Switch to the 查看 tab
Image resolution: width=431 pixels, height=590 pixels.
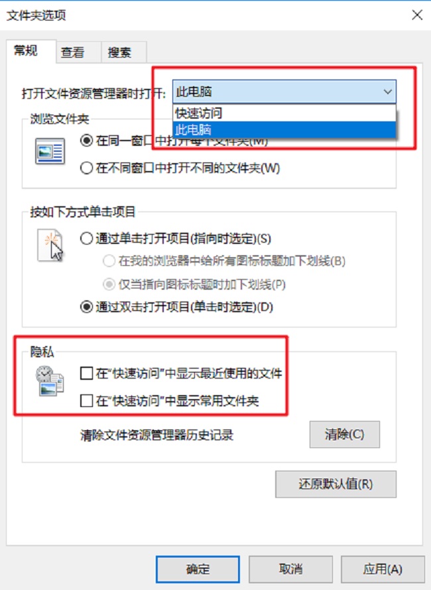point(73,52)
